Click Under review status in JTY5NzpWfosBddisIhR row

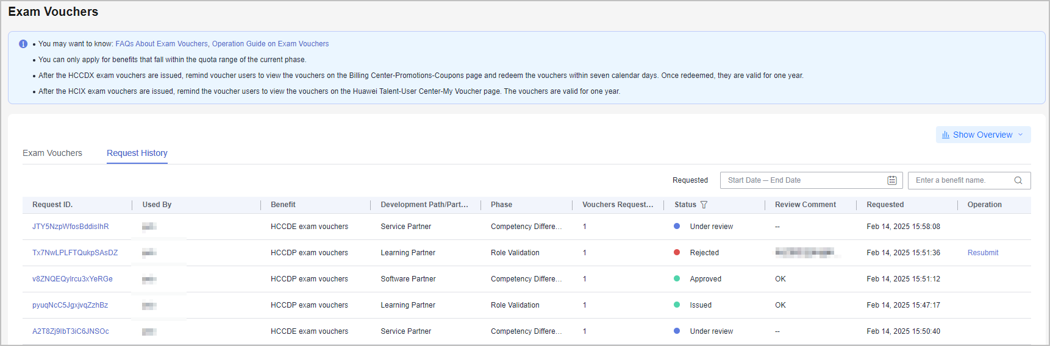712,227
